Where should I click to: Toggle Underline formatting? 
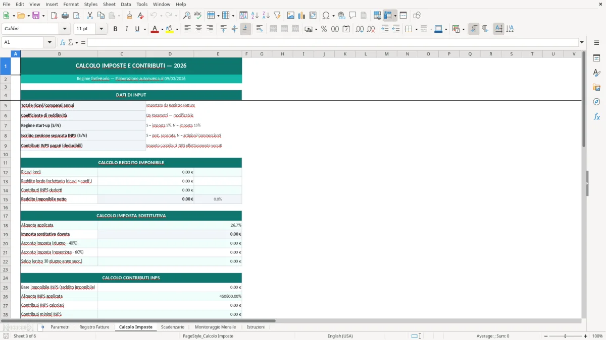pos(137,29)
